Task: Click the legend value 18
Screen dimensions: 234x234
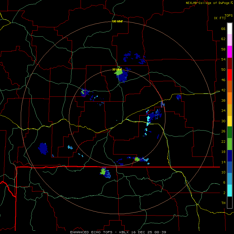Action: coord(223,152)
